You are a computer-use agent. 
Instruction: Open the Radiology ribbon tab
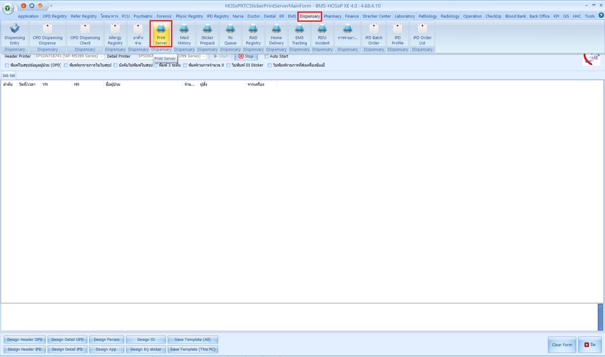click(450, 16)
